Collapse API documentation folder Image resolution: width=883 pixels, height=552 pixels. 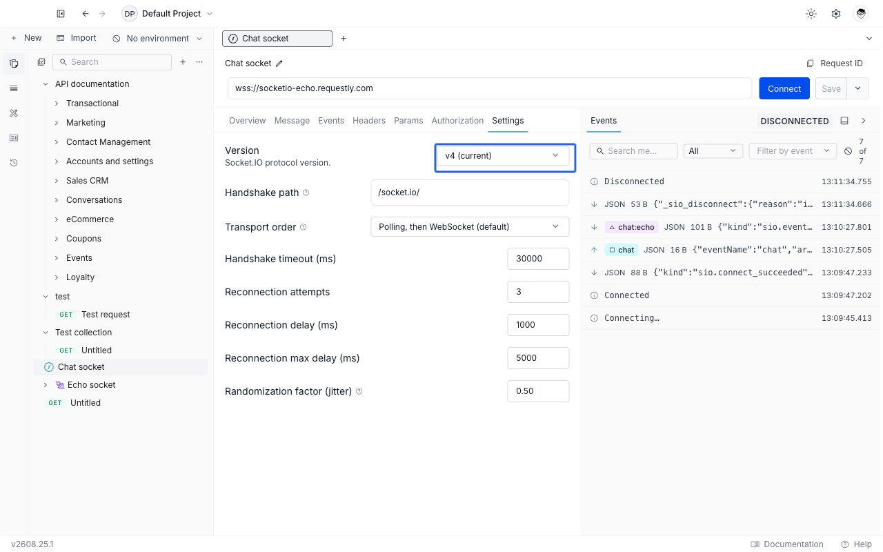[46, 84]
